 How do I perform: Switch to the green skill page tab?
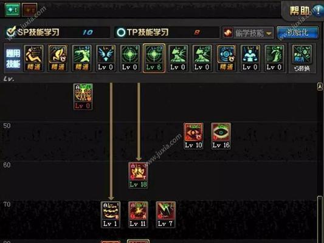[12, 10]
